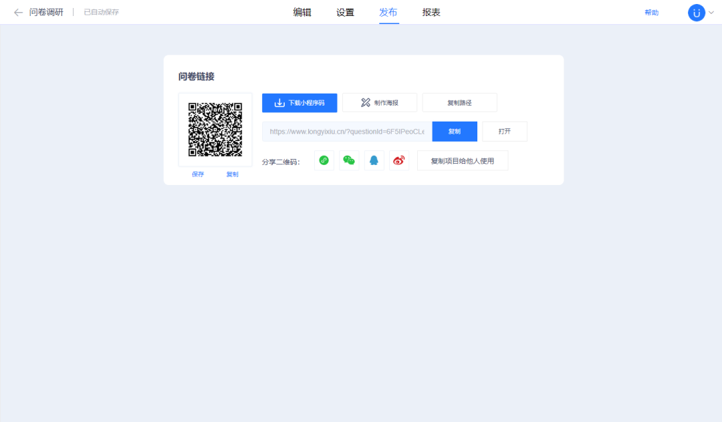Click the 打开 button

(x=504, y=132)
